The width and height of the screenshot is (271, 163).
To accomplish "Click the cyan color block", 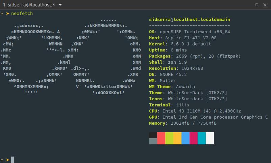I will (x=202, y=138).
